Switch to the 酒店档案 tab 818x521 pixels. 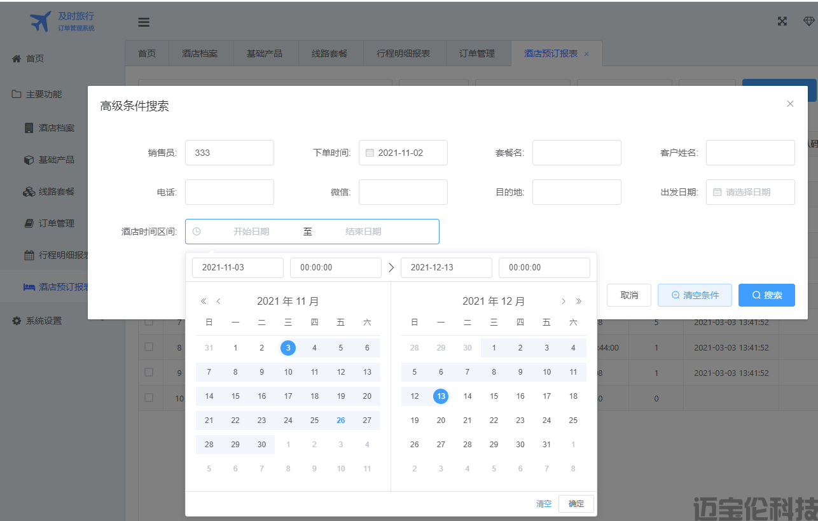(x=200, y=53)
